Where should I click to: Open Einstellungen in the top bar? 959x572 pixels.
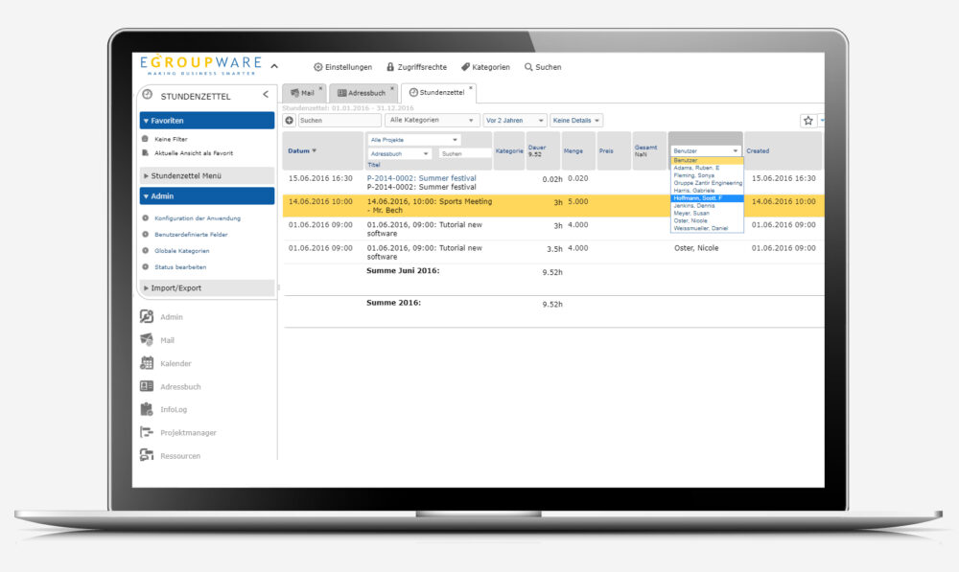pyautogui.click(x=342, y=67)
